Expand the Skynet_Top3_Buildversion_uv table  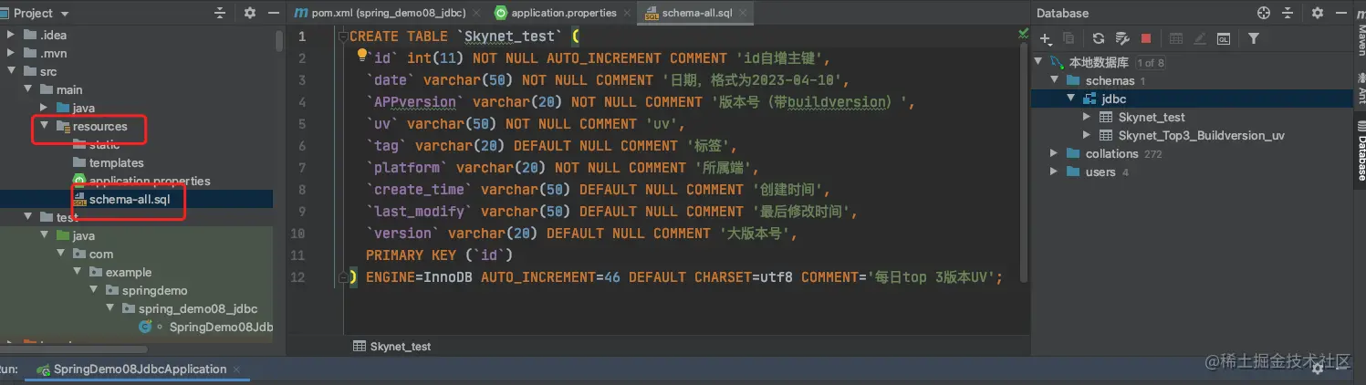coord(1087,135)
